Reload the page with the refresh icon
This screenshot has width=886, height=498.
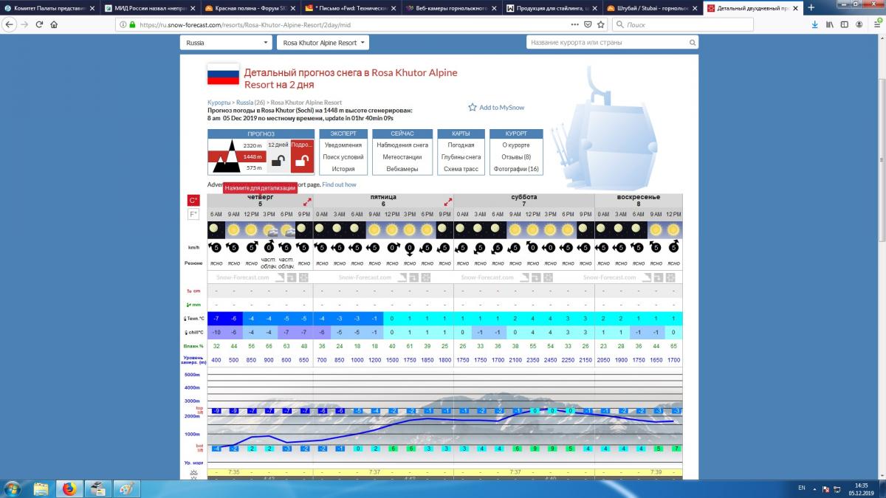coord(39,24)
